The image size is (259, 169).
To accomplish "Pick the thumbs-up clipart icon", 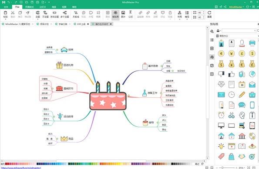I will [232, 74].
